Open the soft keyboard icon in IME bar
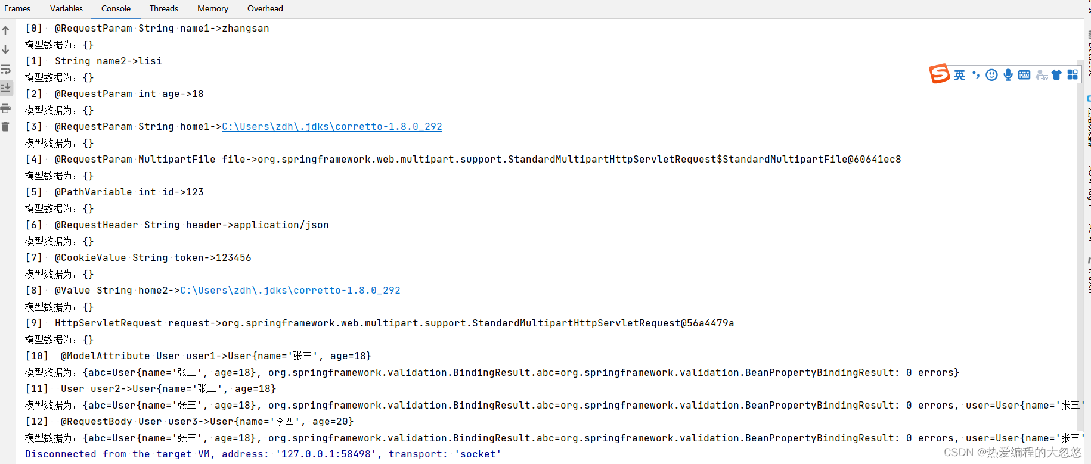This screenshot has height=464, width=1091. 1024,75
